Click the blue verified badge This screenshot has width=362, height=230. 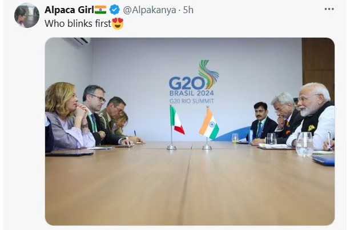tap(114, 10)
